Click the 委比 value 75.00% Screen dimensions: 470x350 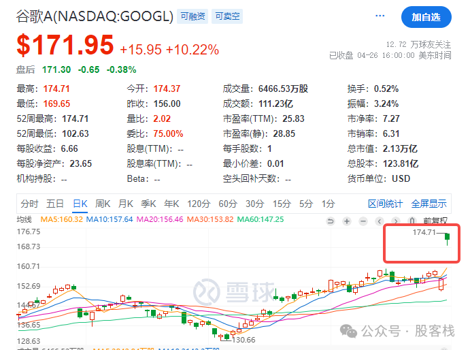(x=168, y=134)
